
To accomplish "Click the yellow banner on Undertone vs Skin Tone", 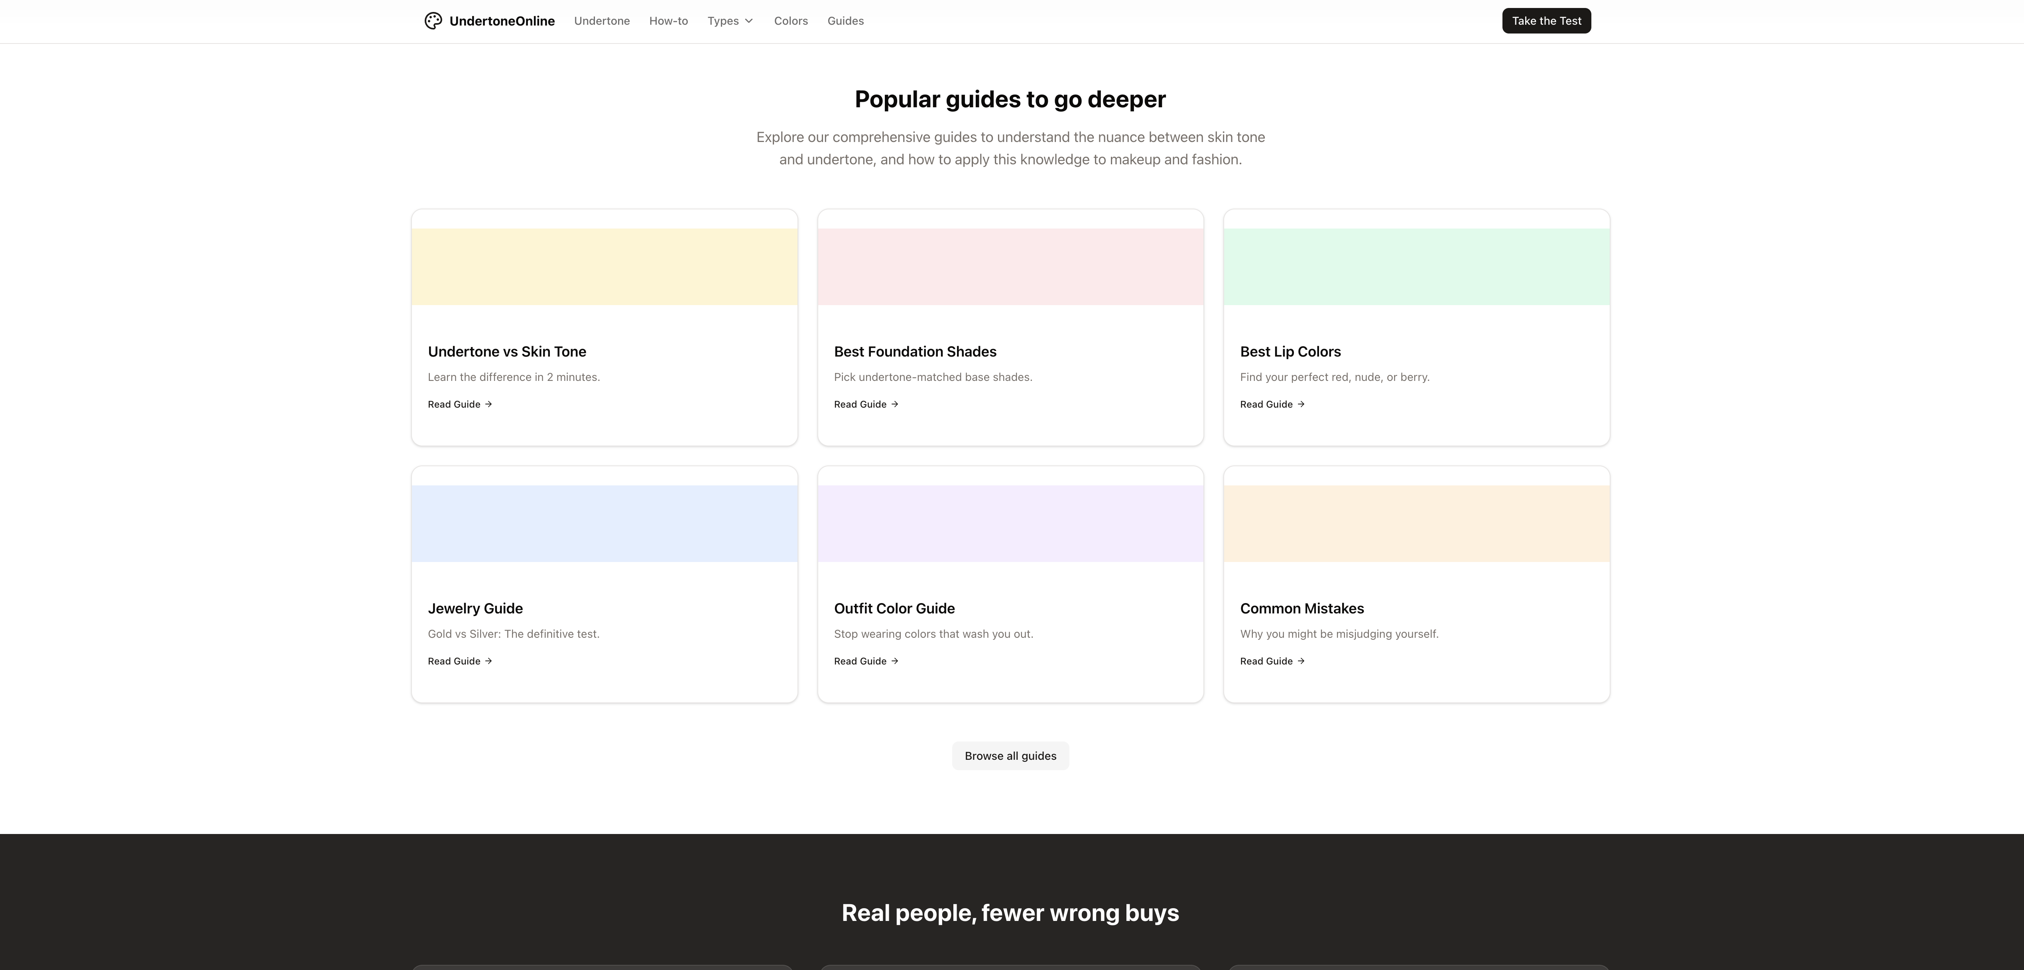I will click(x=604, y=266).
